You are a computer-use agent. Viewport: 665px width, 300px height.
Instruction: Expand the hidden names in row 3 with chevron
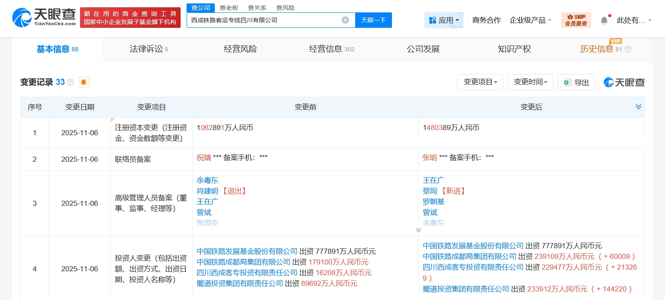coord(419,230)
